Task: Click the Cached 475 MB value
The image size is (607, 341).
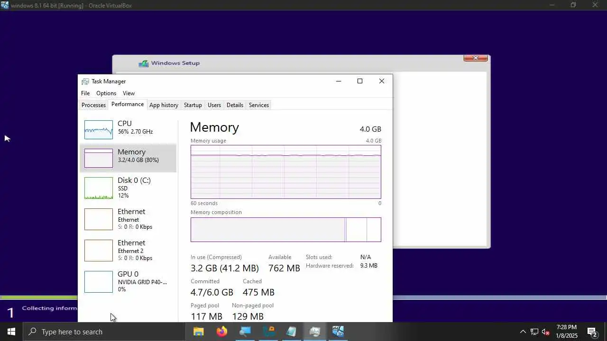Action: point(258,293)
